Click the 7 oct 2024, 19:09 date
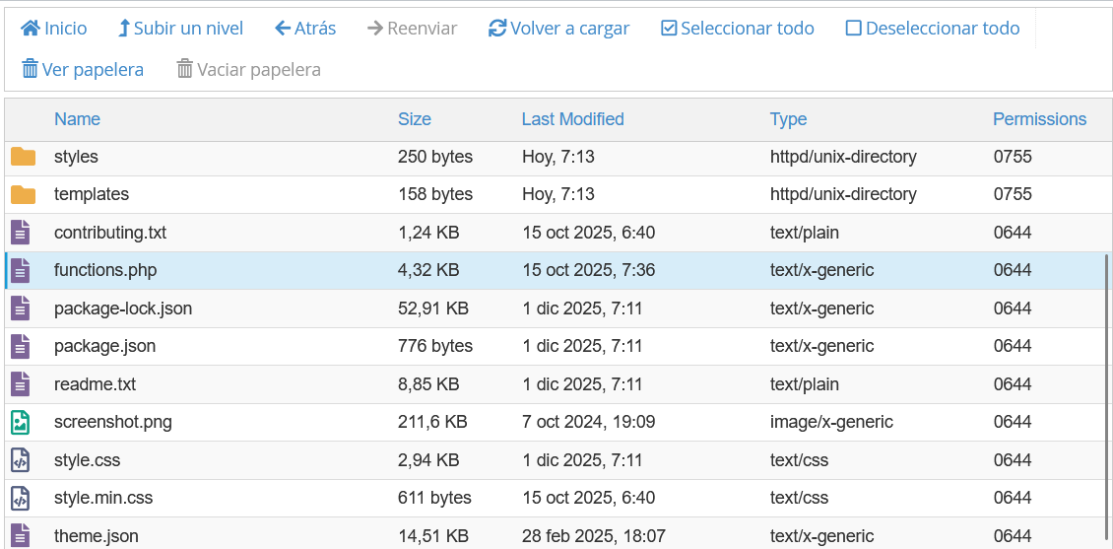1113x549 pixels. [588, 422]
